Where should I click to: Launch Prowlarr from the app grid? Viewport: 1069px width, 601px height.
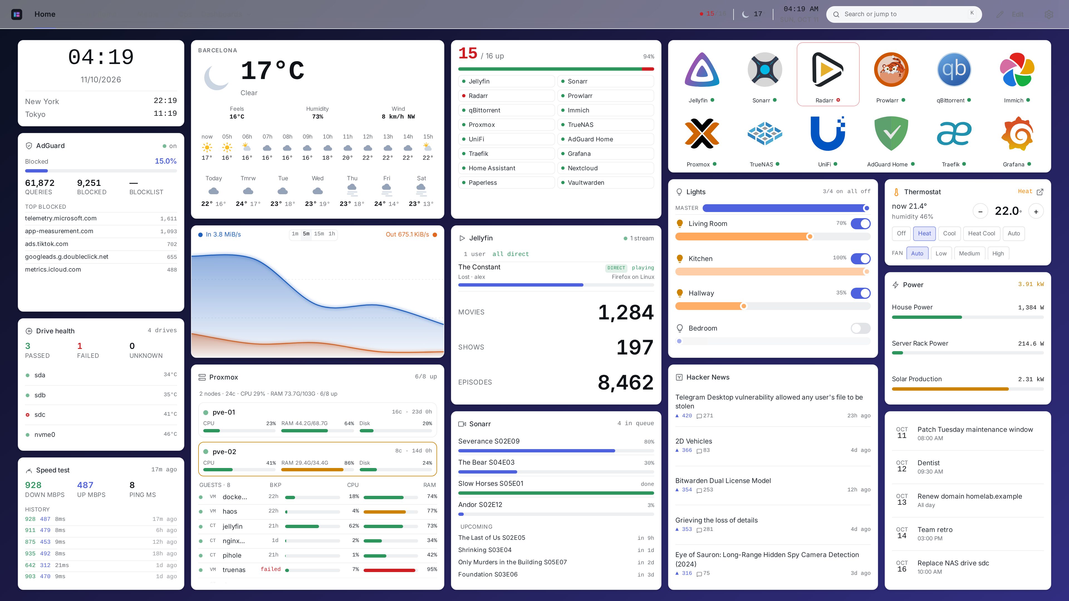coord(891,70)
